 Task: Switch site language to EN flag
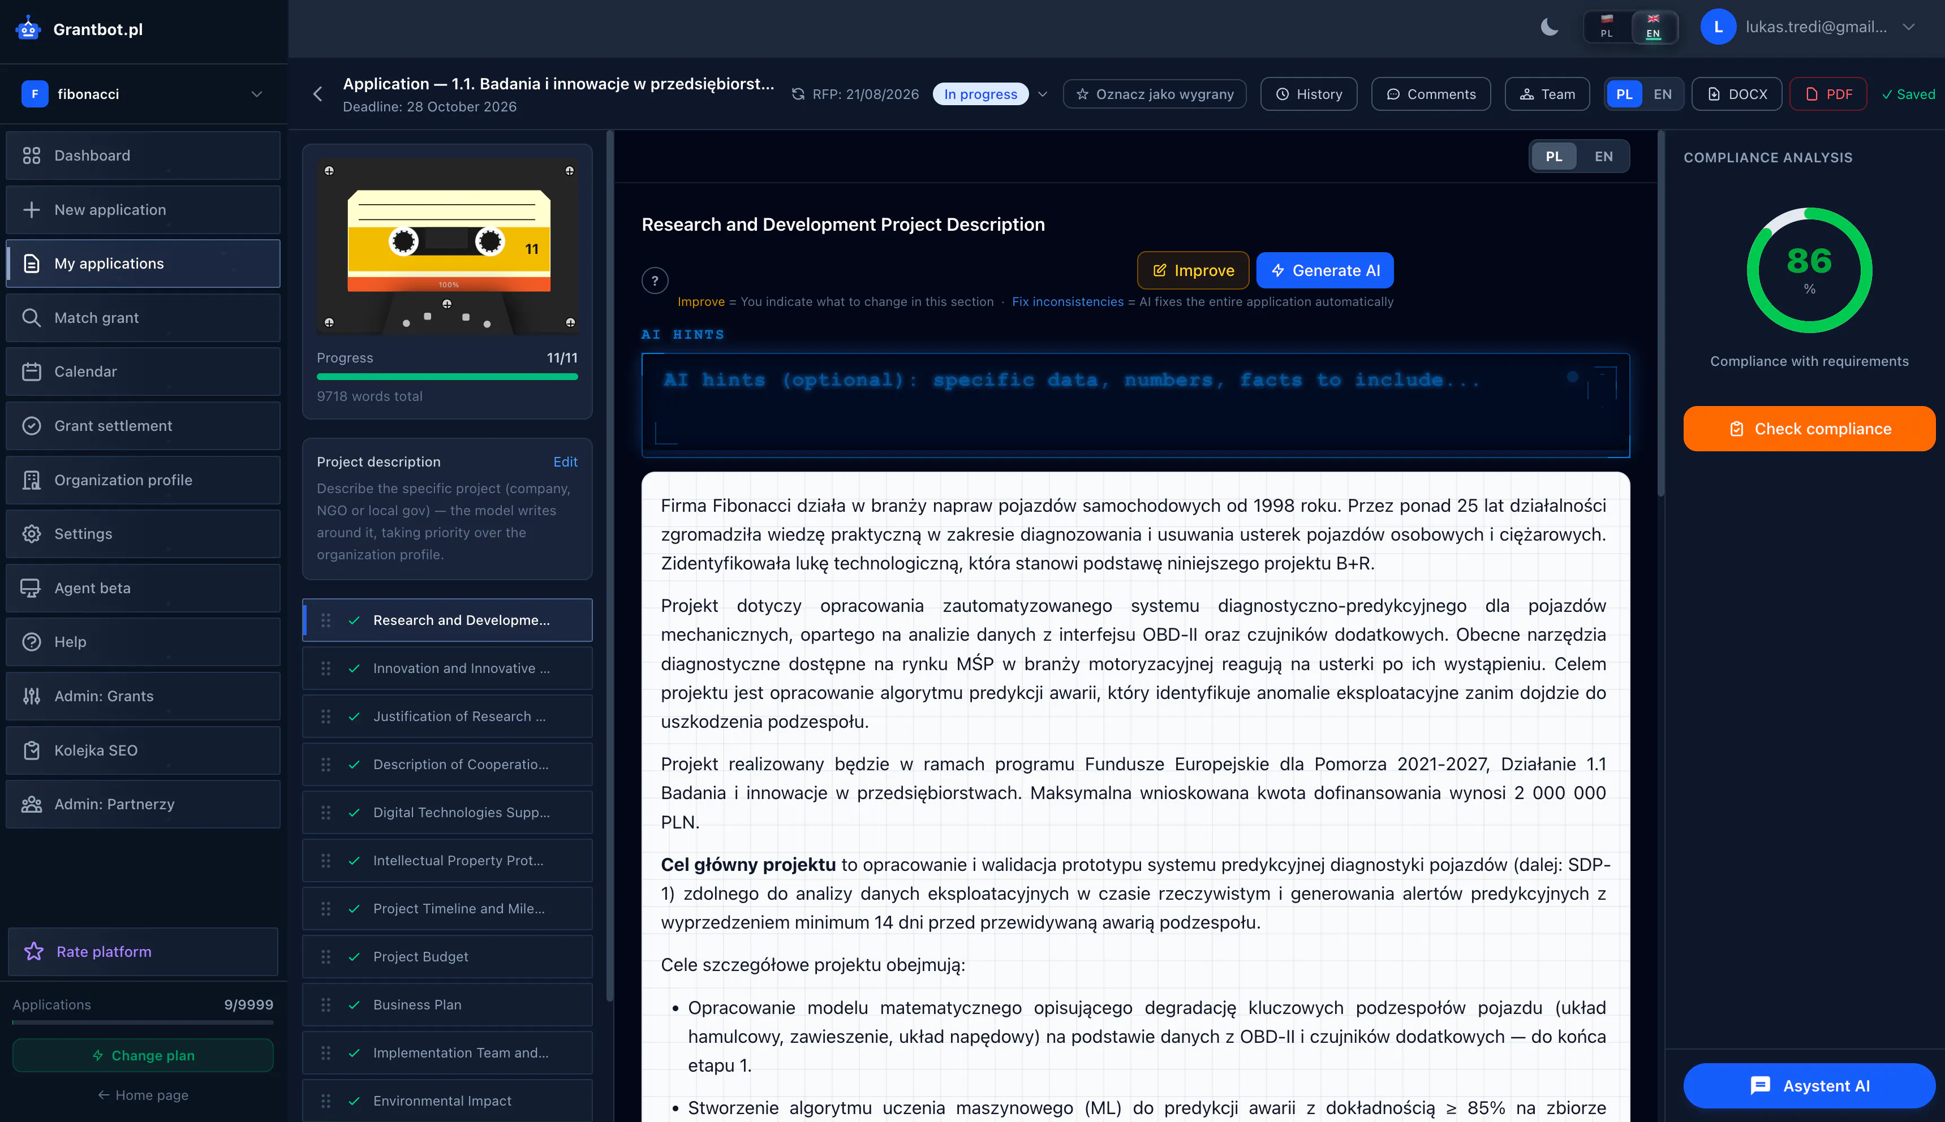point(1653,27)
